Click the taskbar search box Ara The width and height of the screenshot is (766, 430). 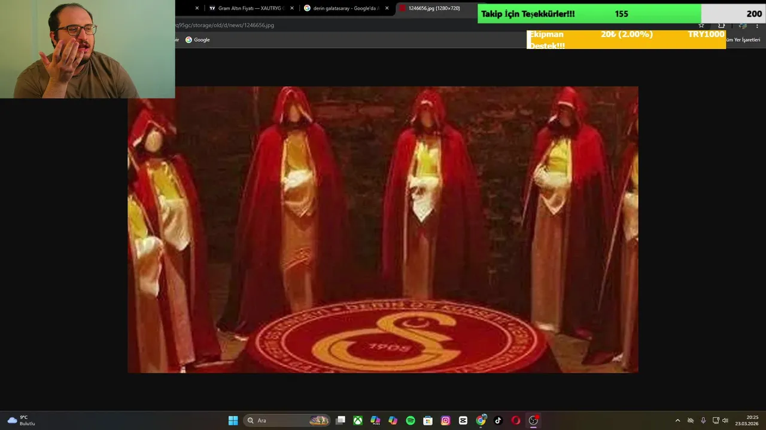(287, 420)
